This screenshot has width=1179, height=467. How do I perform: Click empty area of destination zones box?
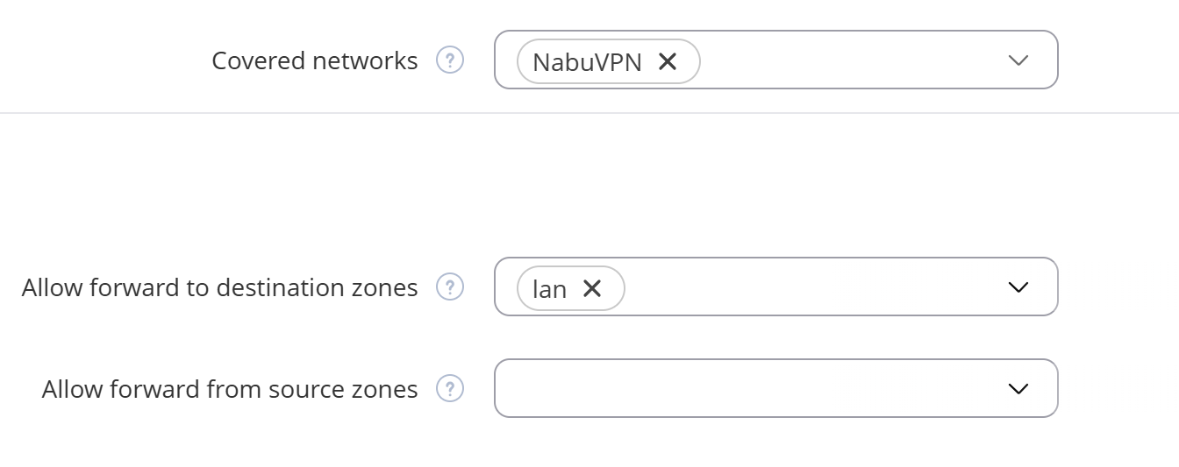pos(811,287)
